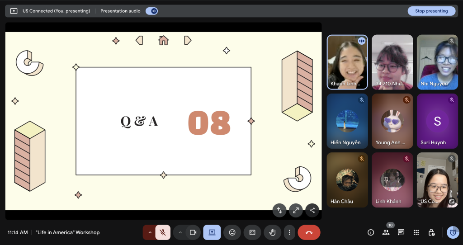Expand the presentation to full screen

(x=296, y=210)
